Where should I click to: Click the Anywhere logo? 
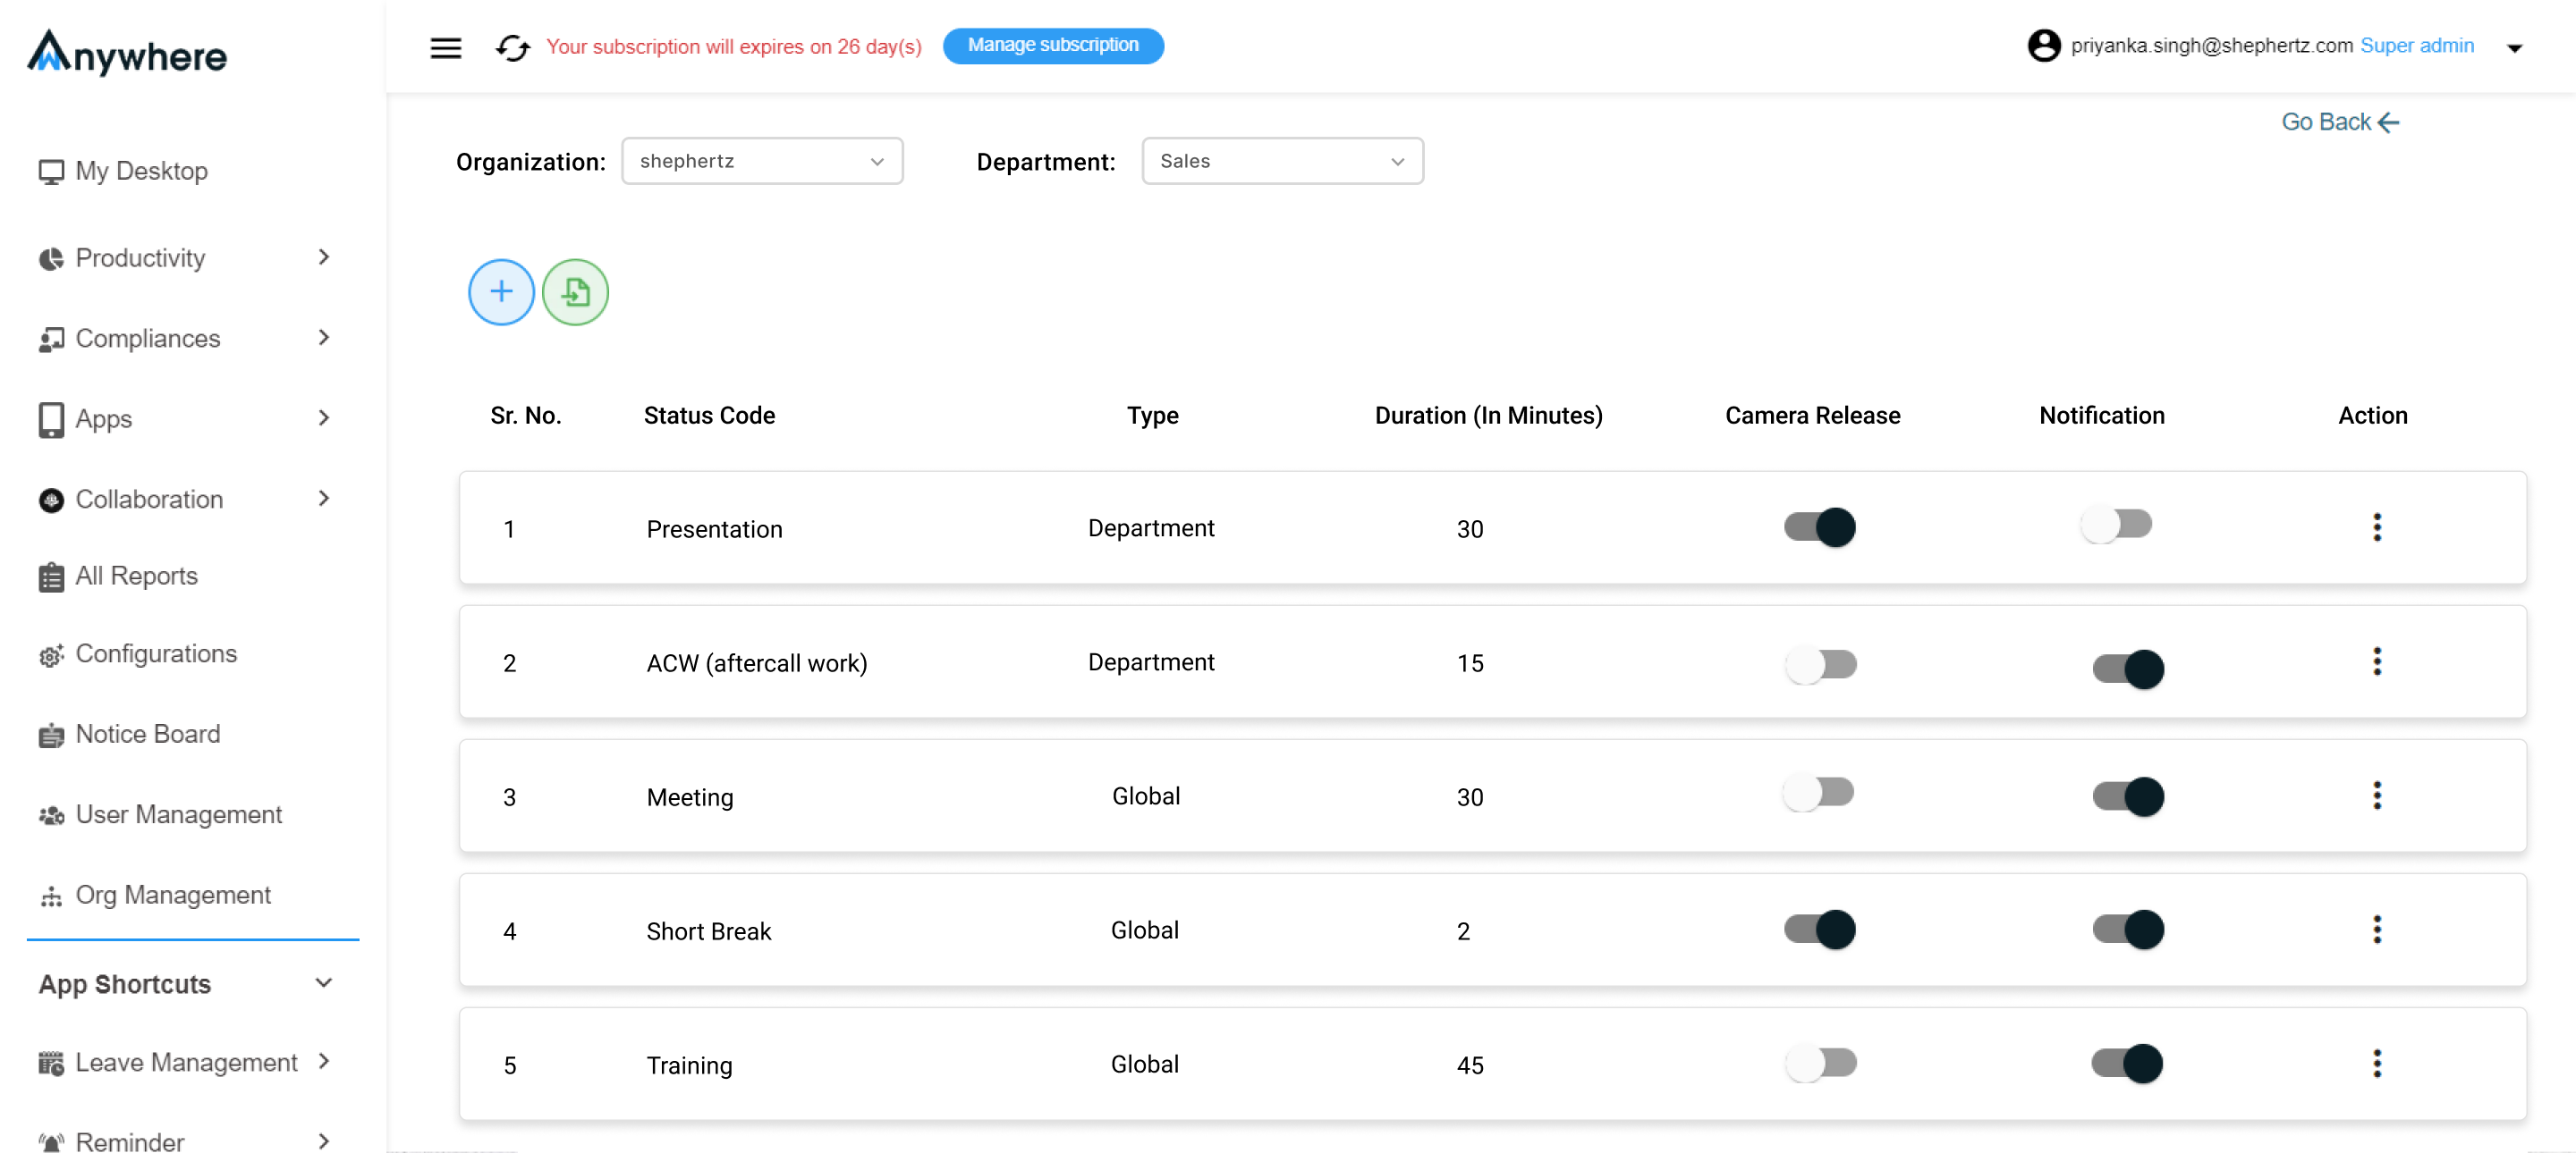click(x=127, y=53)
